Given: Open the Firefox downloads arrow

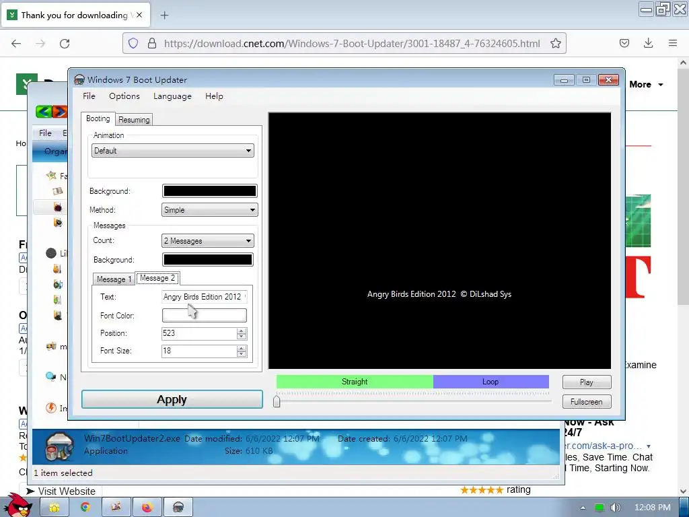Looking at the screenshot, I should (x=648, y=43).
